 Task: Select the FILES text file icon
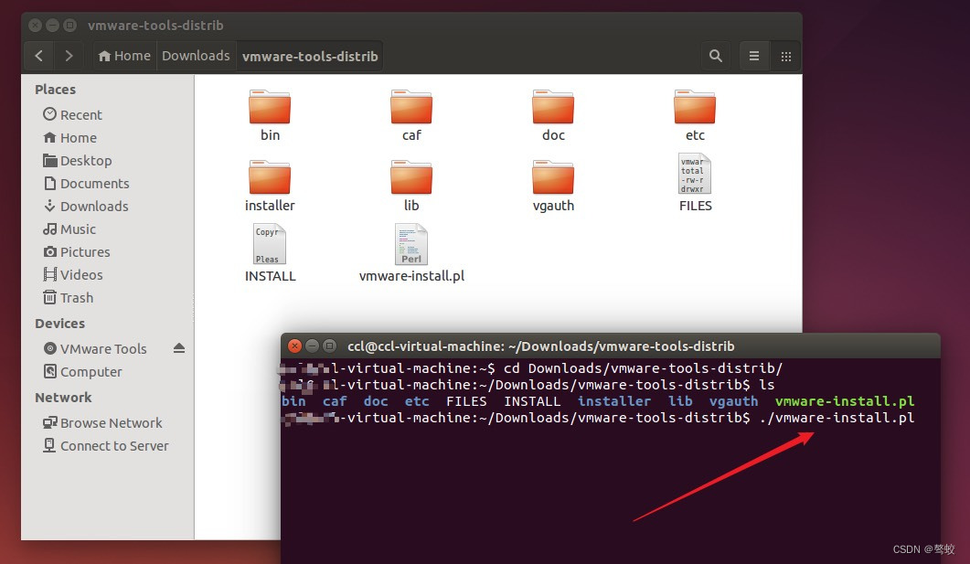pyautogui.click(x=695, y=174)
